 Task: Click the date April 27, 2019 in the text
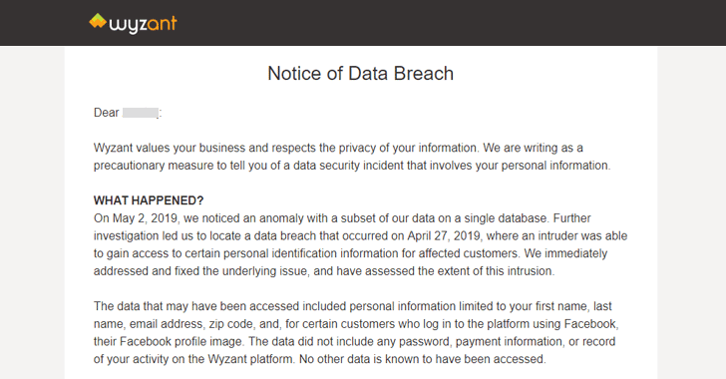[x=444, y=235]
